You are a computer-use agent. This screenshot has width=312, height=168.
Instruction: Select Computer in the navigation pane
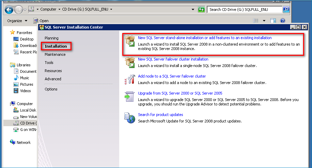25,104
